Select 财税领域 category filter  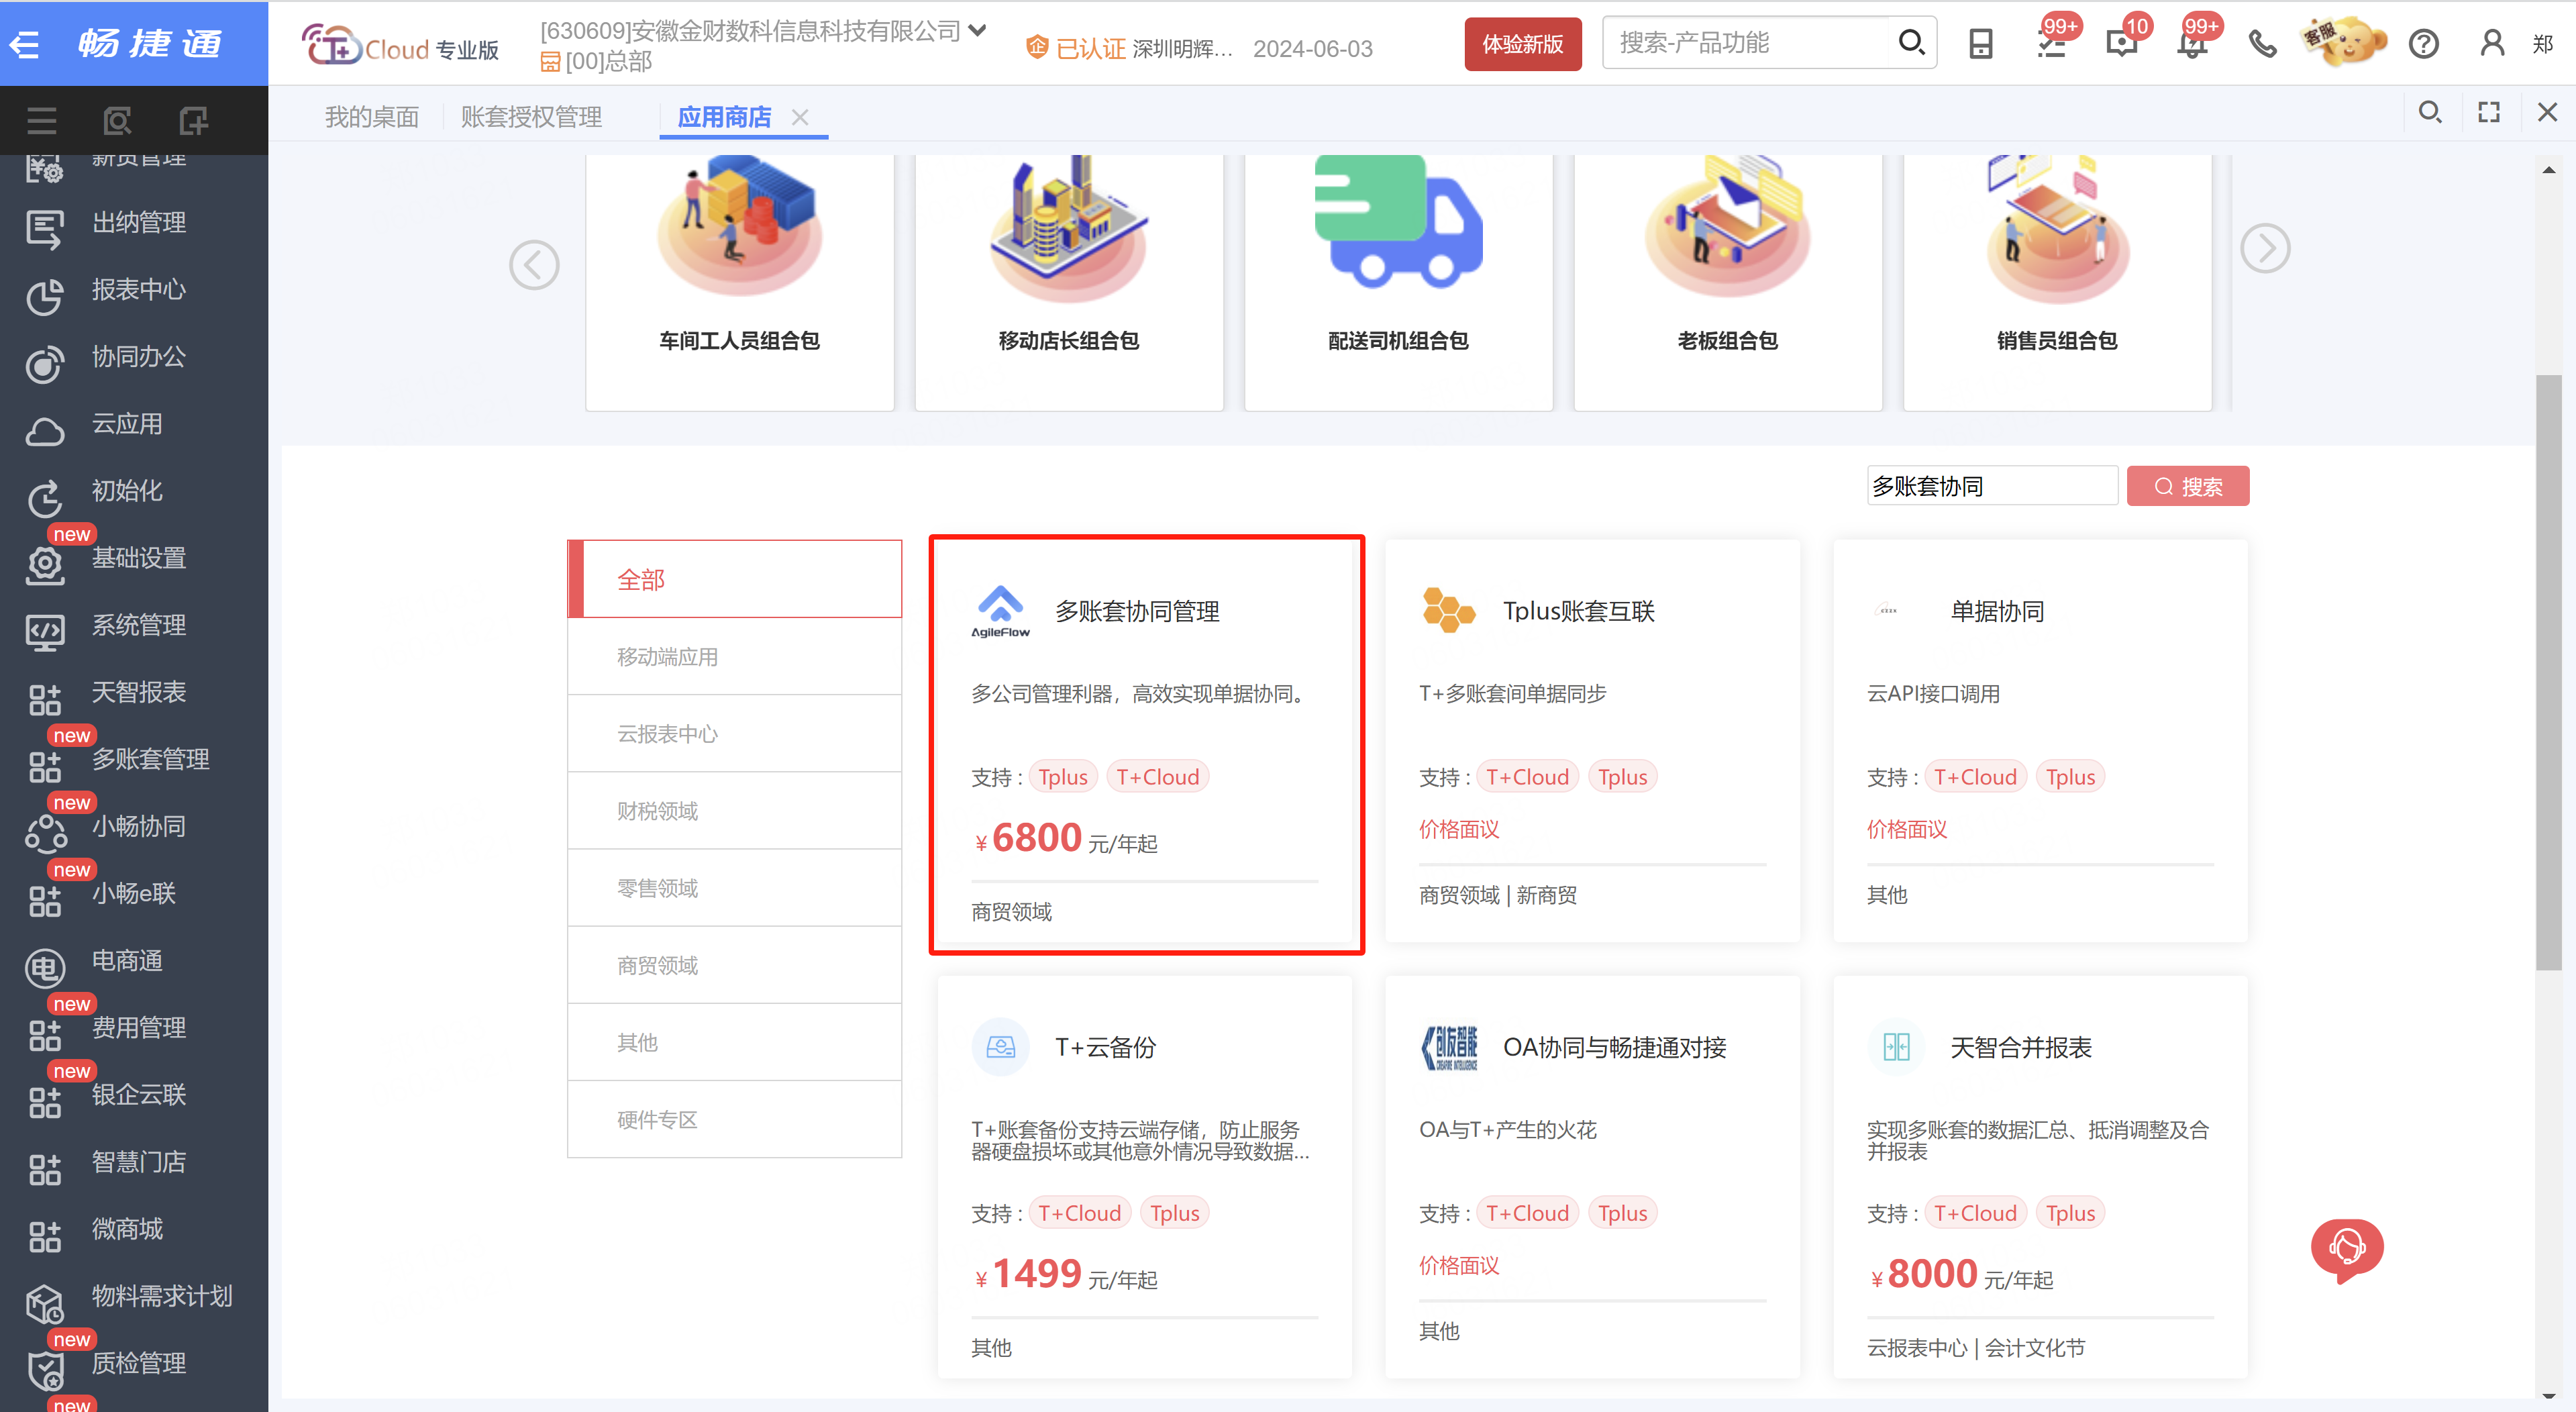pyautogui.click(x=735, y=811)
